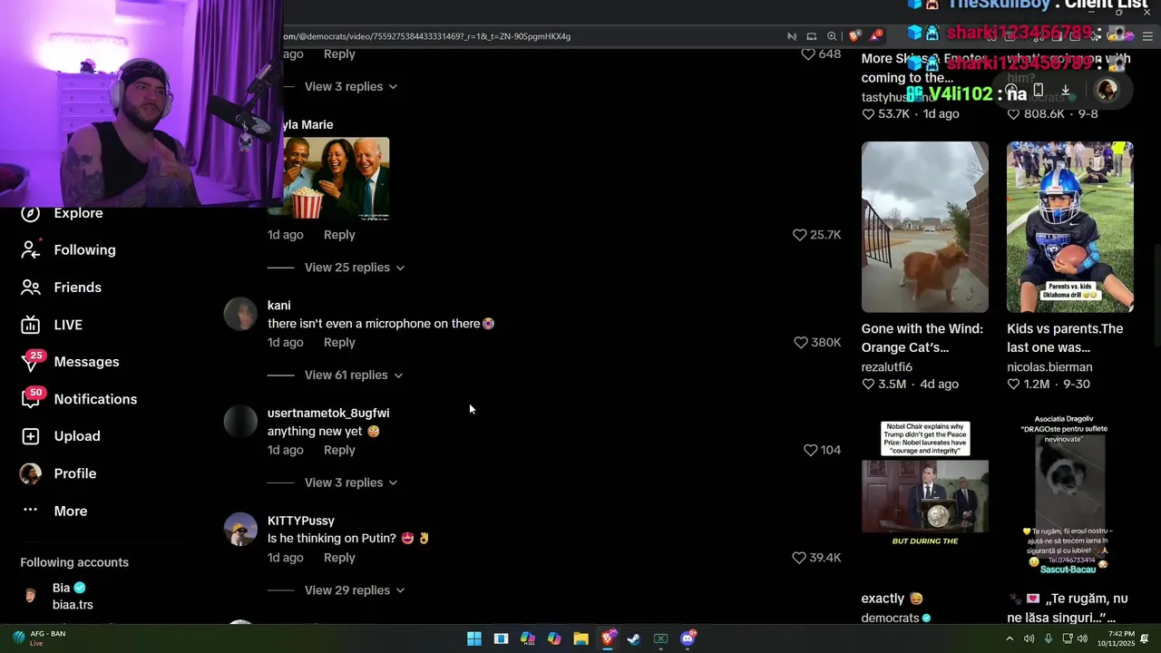Open popcorn image in comment

337,179
